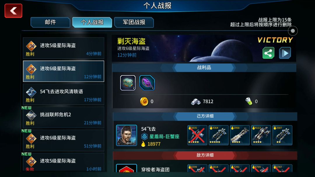
Task: Open the 挑战联邦危机2 battle report
Action: [64, 117]
